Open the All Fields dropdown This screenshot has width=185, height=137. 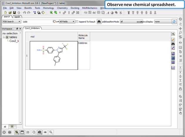coord(67,22)
